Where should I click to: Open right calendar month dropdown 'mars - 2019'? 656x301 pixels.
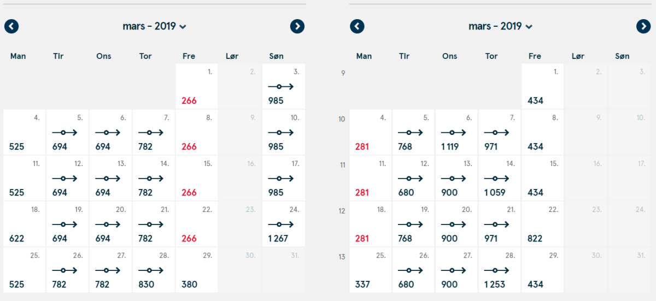[500, 26]
